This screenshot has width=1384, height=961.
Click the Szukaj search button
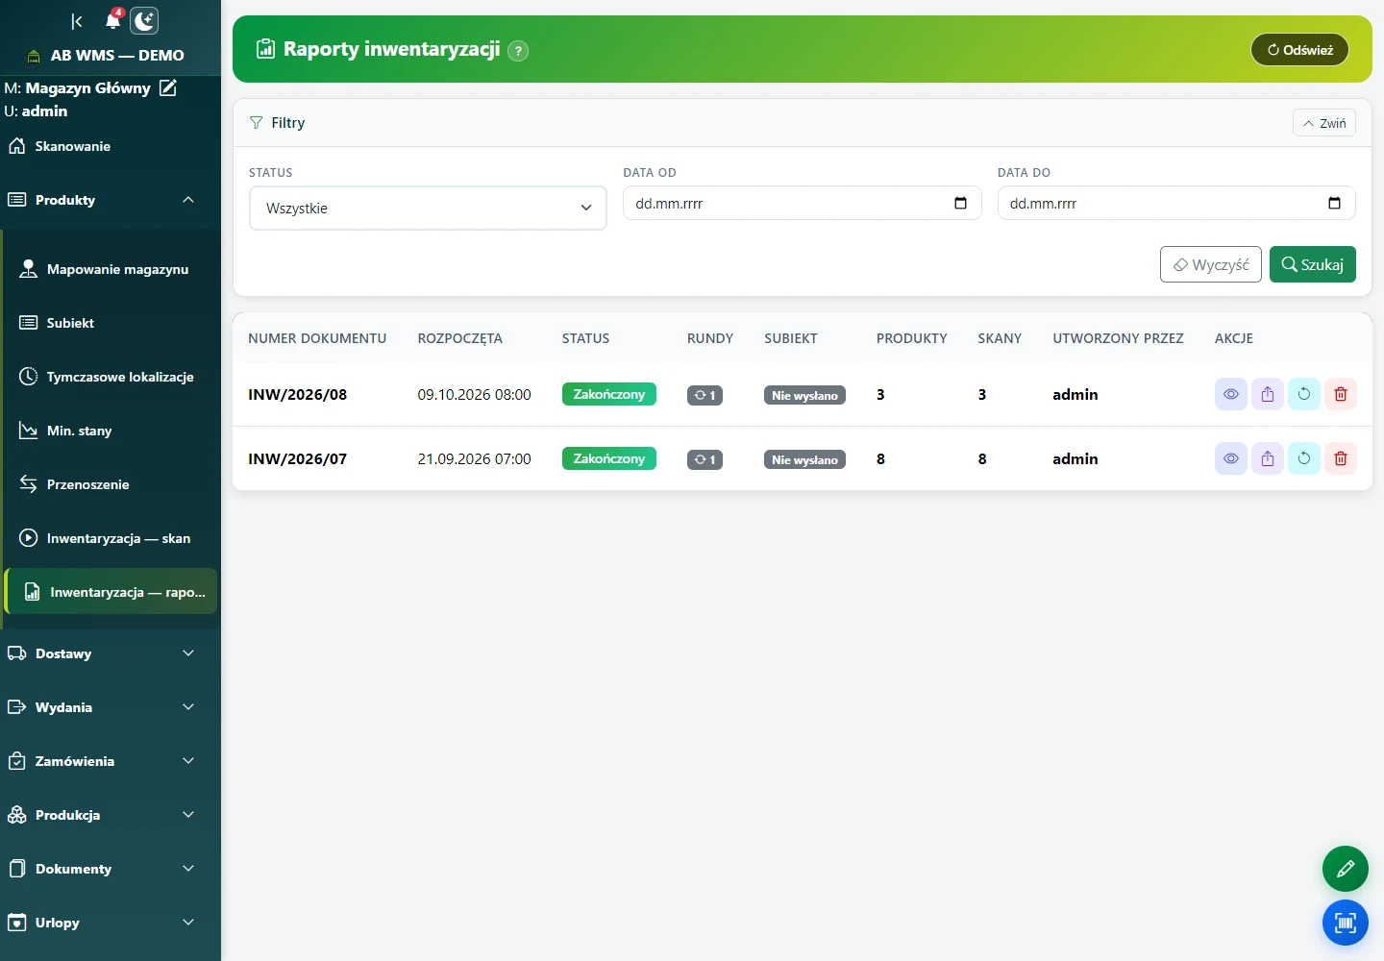click(x=1313, y=264)
